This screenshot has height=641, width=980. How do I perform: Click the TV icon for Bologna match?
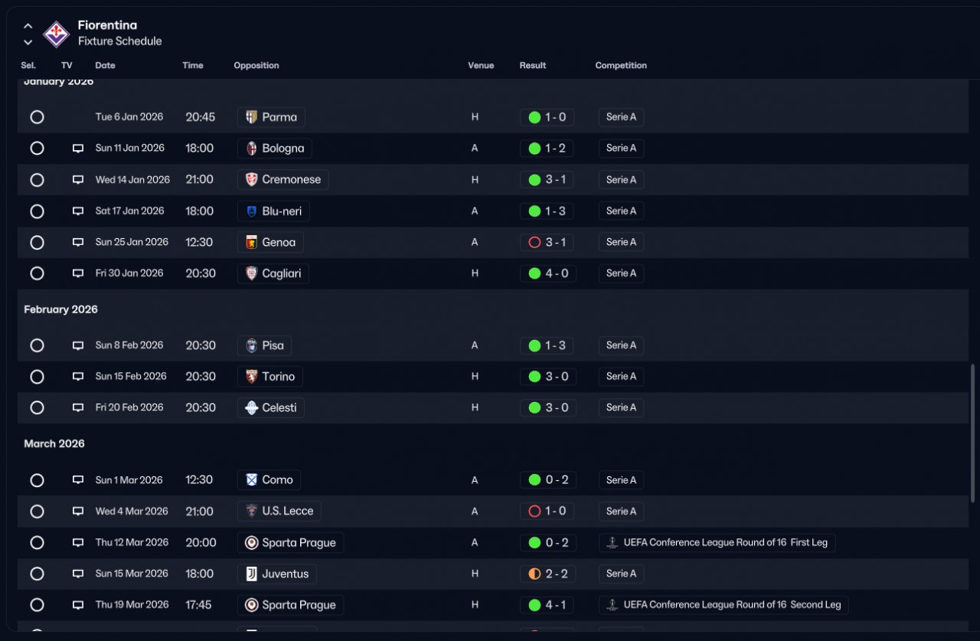point(77,149)
